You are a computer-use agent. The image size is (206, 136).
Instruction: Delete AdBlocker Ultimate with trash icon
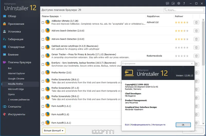[196, 22]
